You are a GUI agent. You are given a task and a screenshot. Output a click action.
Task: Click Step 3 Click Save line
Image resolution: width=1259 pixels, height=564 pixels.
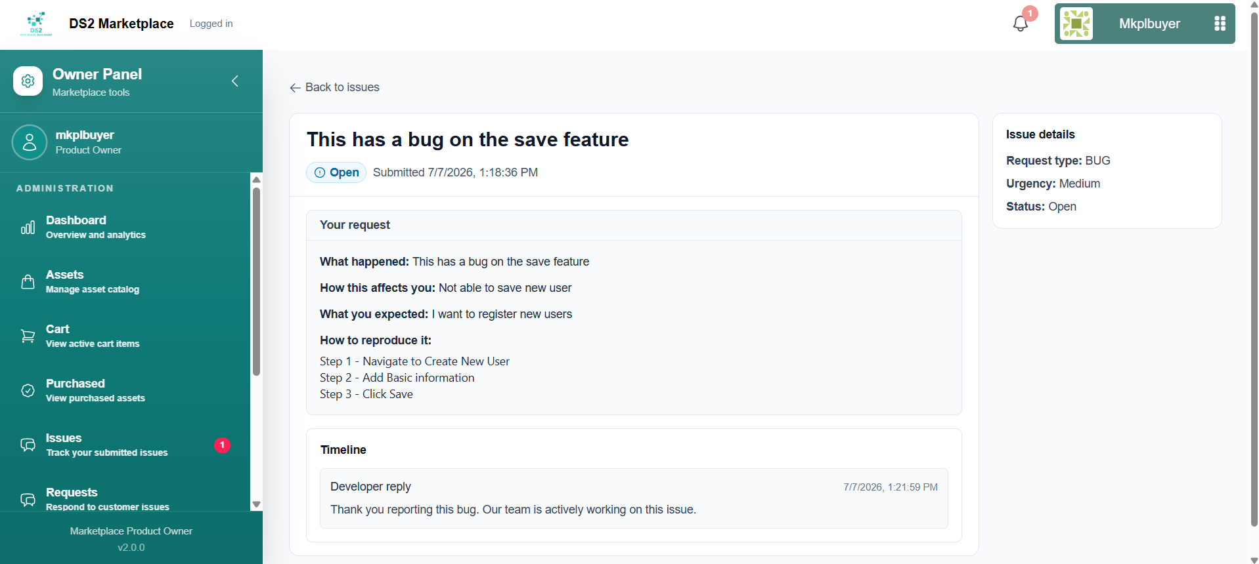(366, 394)
